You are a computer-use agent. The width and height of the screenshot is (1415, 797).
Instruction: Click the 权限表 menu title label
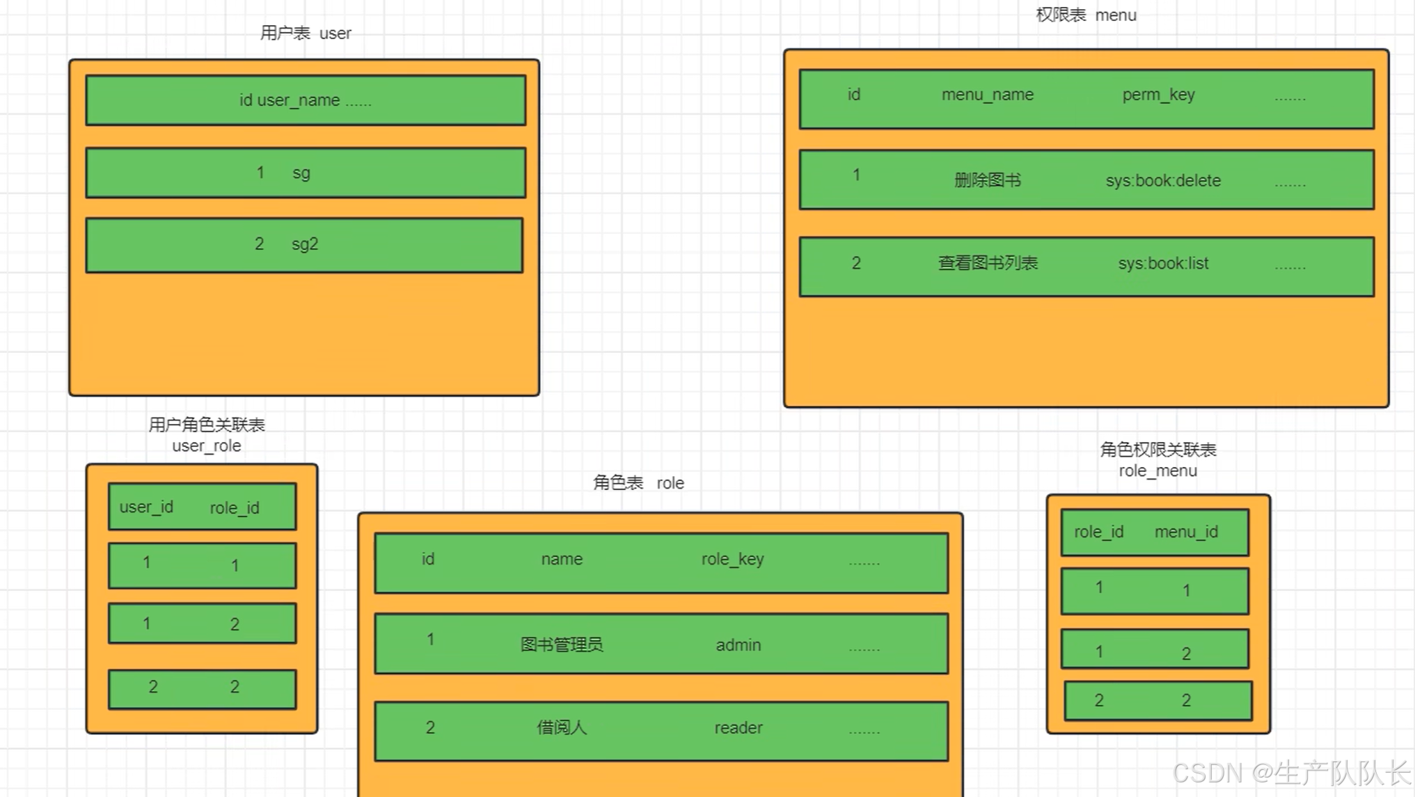pos(1085,15)
